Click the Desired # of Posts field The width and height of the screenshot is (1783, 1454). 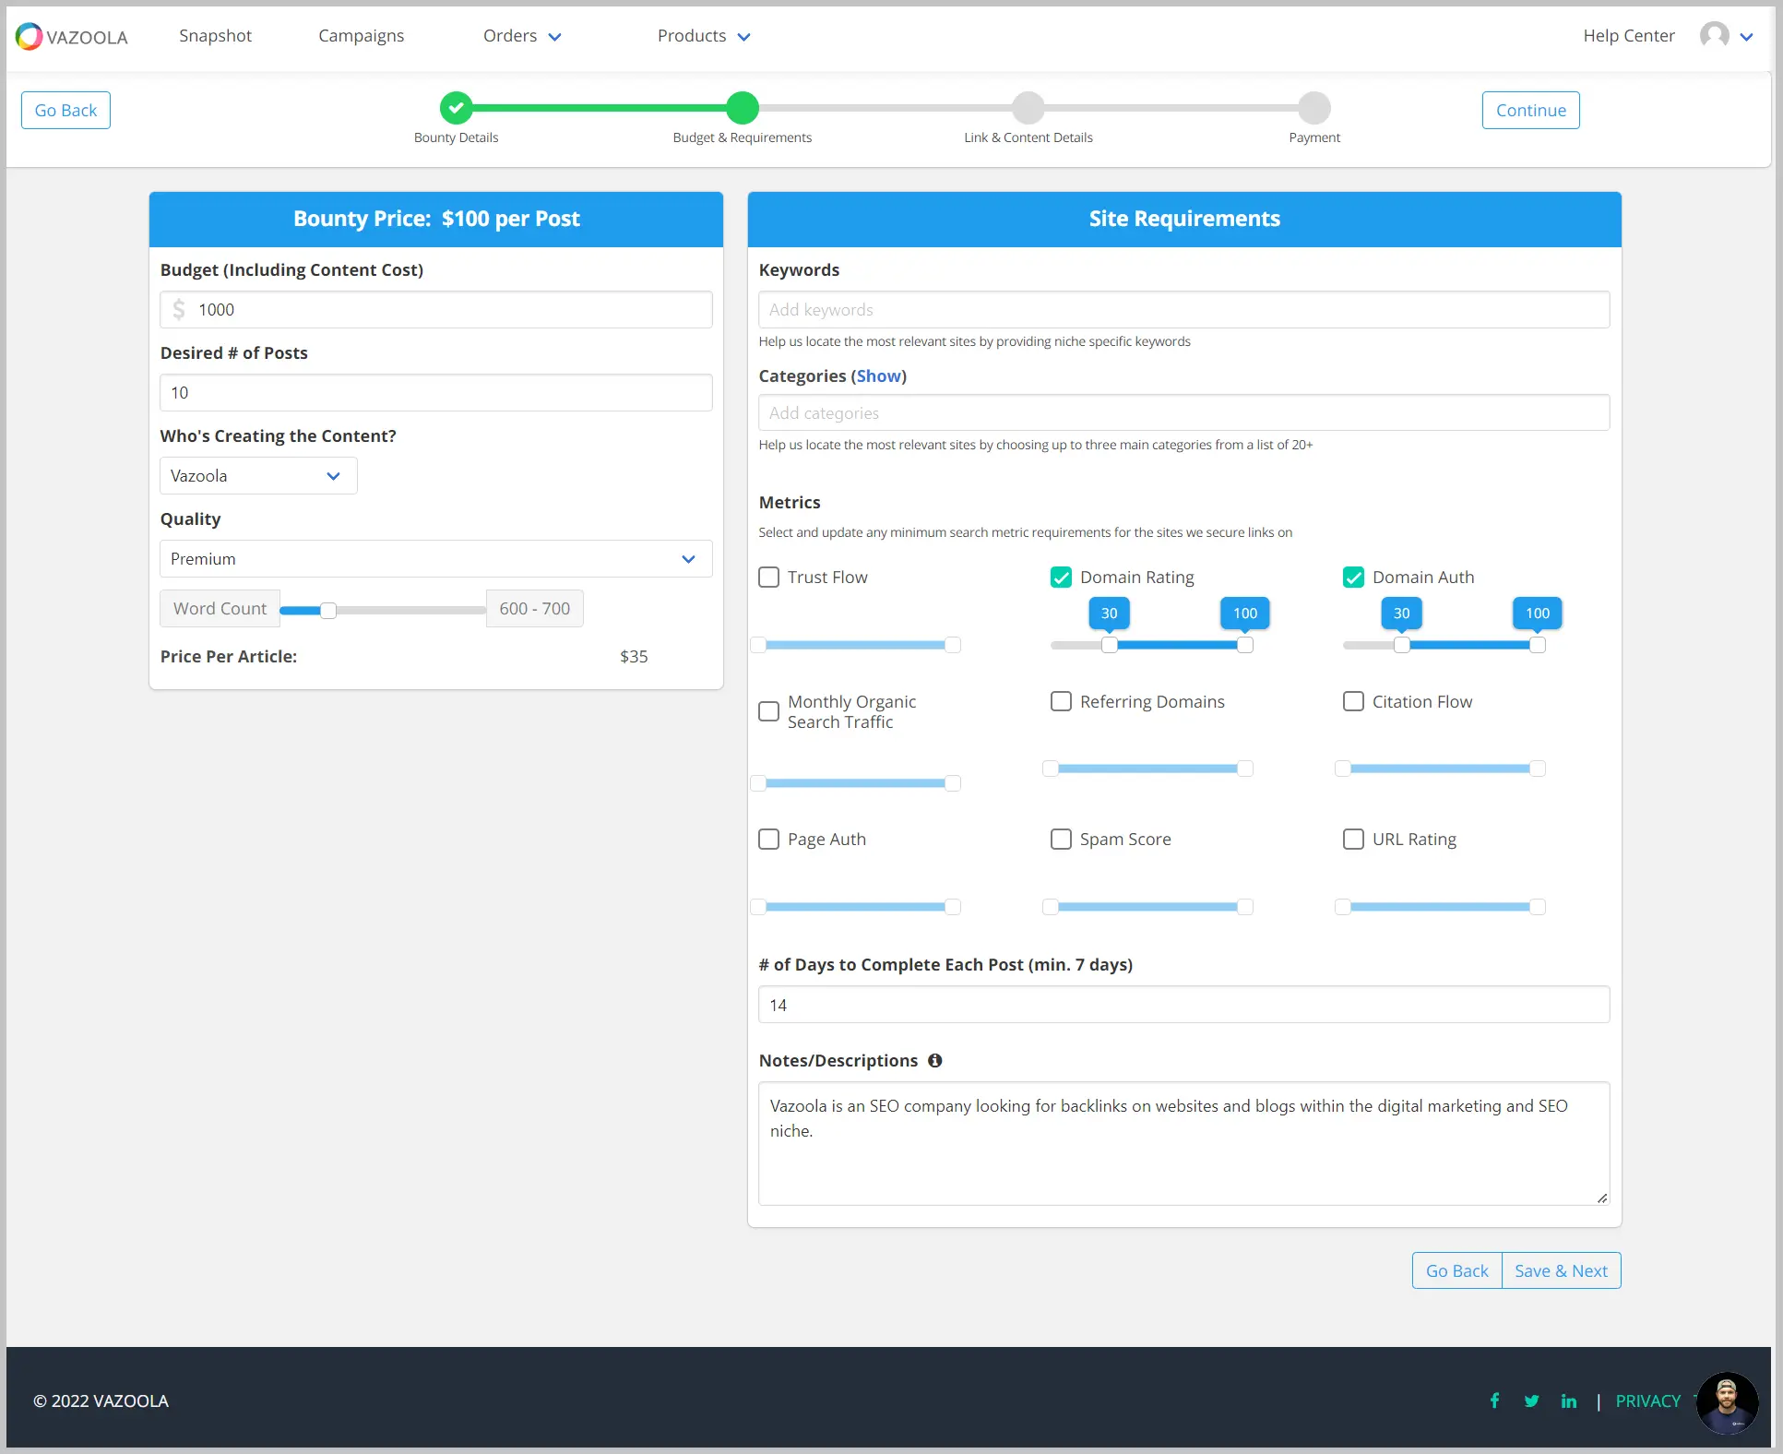point(436,393)
